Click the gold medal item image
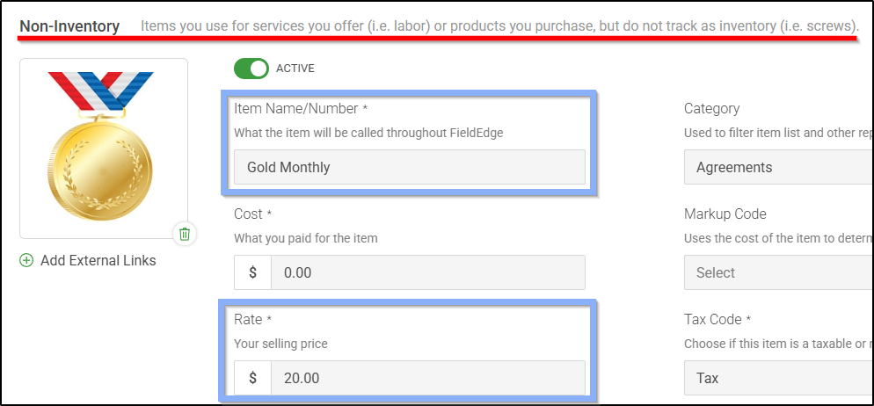874x406 pixels. (x=103, y=147)
